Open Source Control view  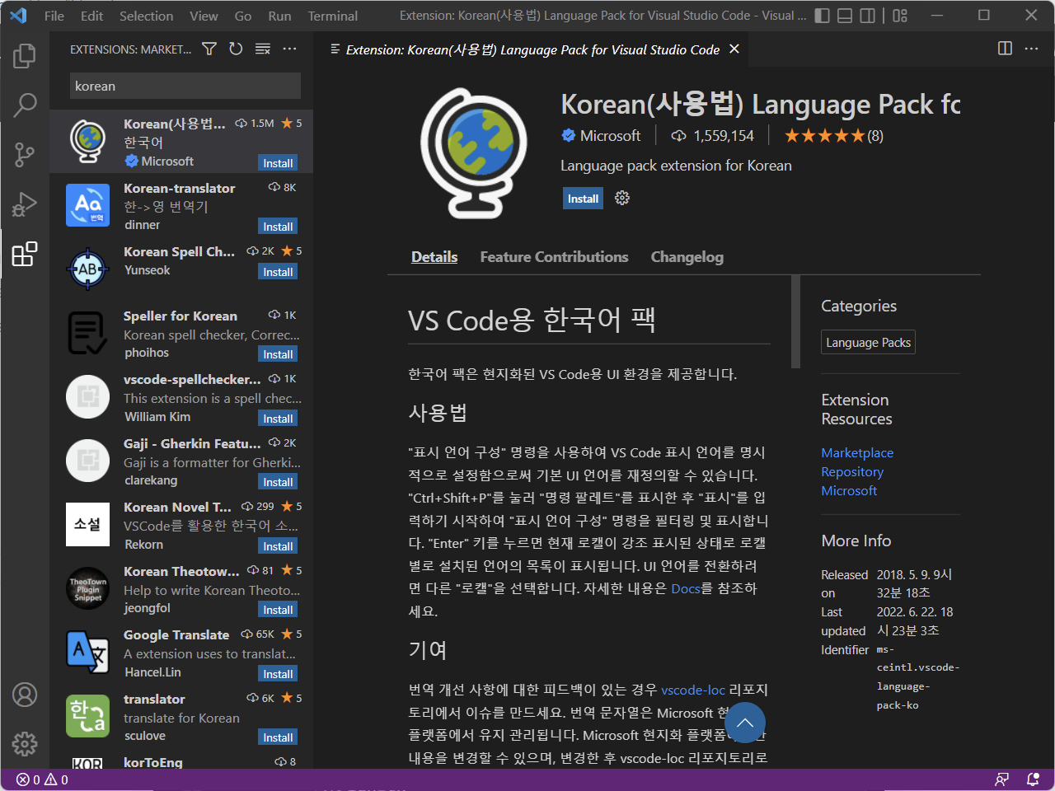coord(25,154)
